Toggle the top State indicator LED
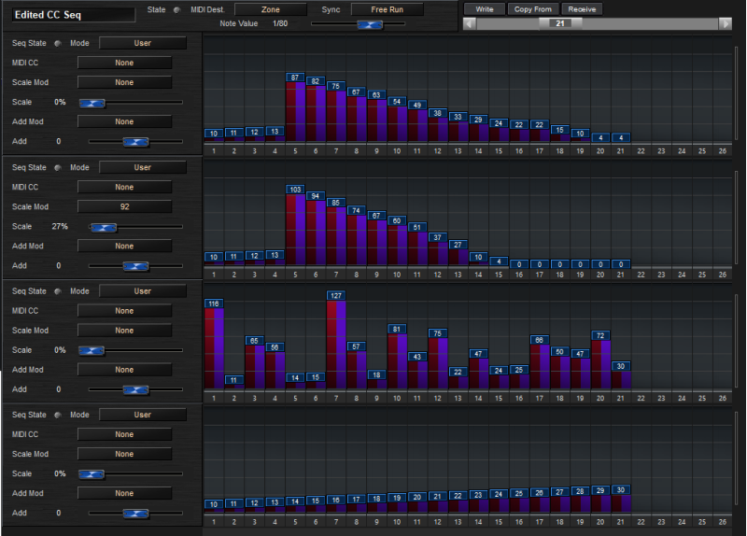 tap(177, 9)
